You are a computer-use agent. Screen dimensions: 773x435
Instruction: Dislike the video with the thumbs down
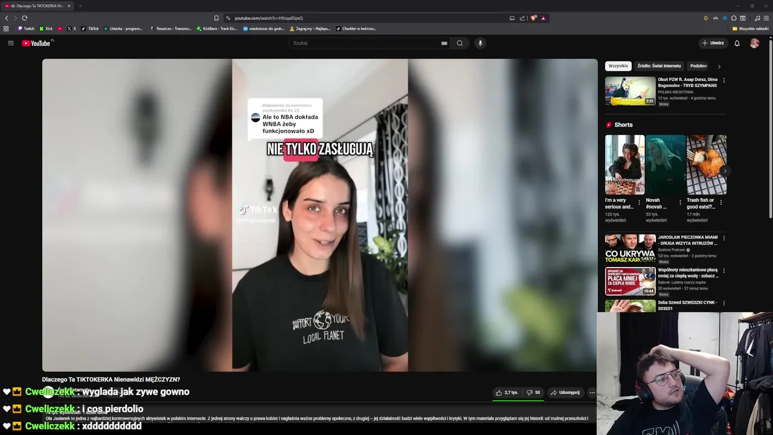(x=533, y=393)
